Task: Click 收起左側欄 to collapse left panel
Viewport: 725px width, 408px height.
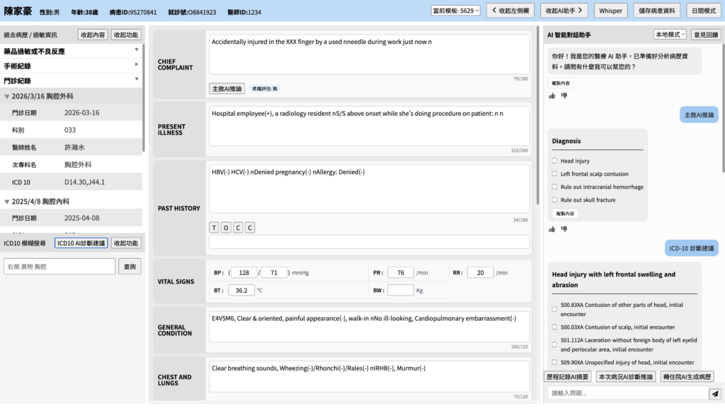Action: 510,11
